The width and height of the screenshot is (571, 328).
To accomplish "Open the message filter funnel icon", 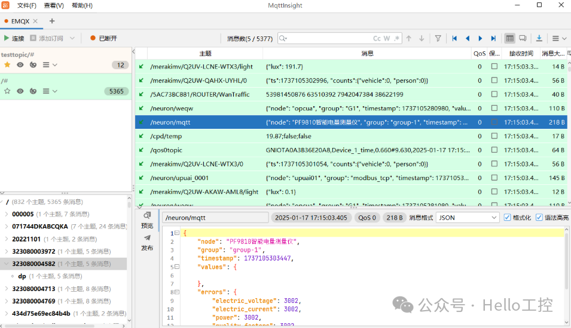I will click(x=438, y=38).
